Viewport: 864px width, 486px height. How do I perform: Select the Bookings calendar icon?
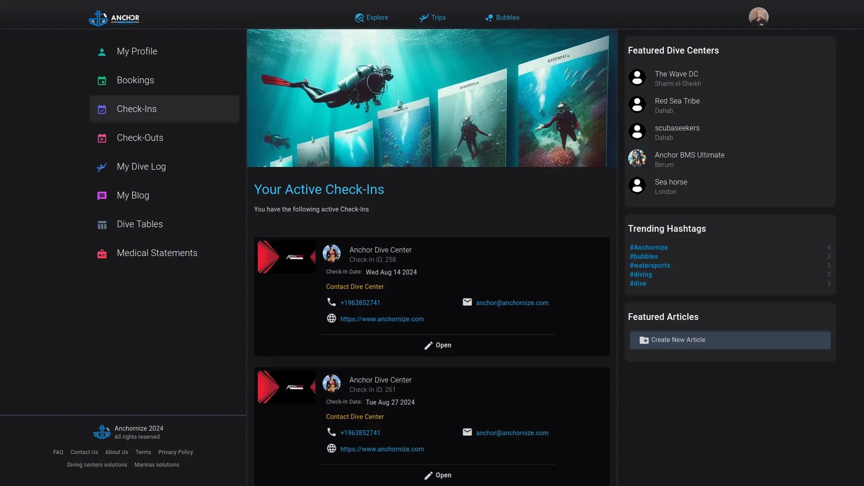coord(102,80)
